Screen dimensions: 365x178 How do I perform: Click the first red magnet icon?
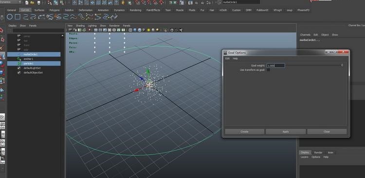coord(138,2)
